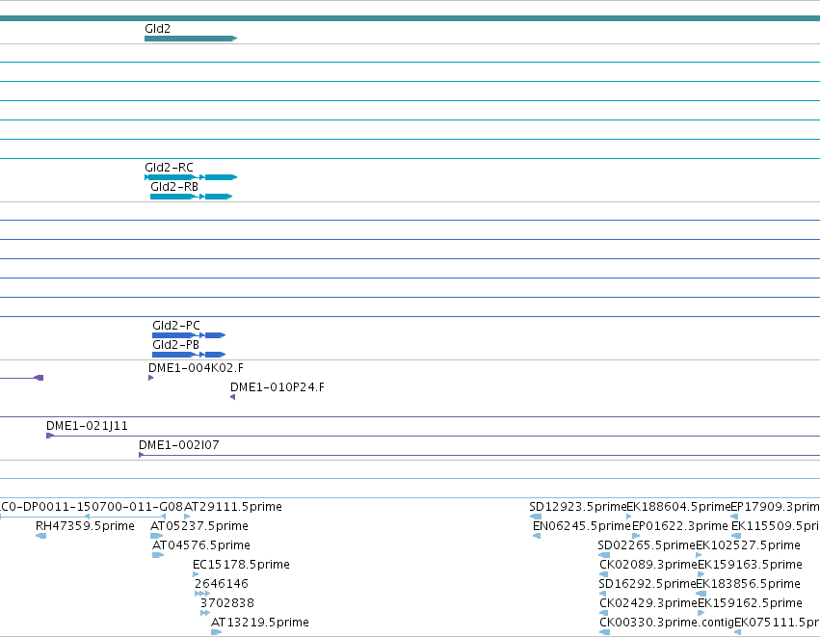Click the DME1-002I07 BAC label
This screenshot has height=637, width=820.
coord(179,445)
